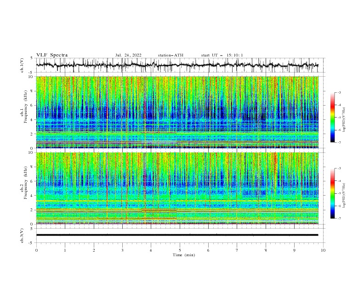Click the "station=ATH" header label
Image resolution: width=364 pixels, height=281 pixels.
click(171, 55)
